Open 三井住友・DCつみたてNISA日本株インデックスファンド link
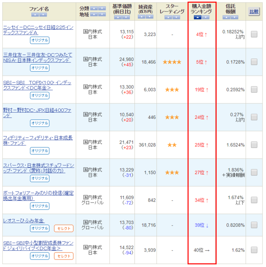 pos(38,57)
